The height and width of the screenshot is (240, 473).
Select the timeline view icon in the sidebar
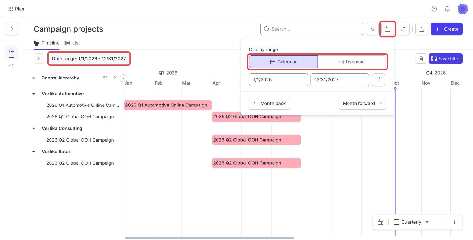12,51
